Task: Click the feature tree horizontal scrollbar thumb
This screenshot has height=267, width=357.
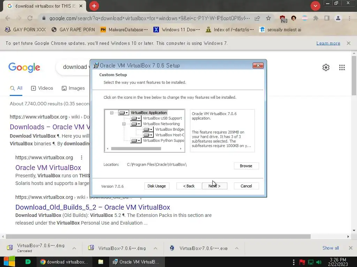Action: tap(136, 149)
